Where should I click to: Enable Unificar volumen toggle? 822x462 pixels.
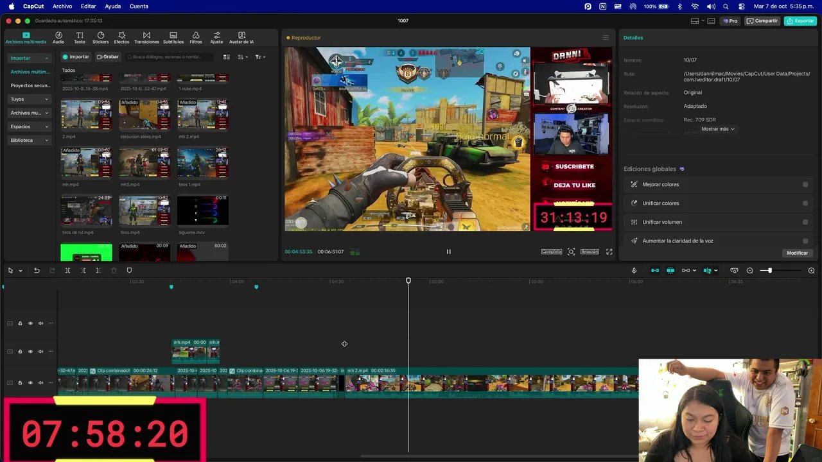(805, 222)
